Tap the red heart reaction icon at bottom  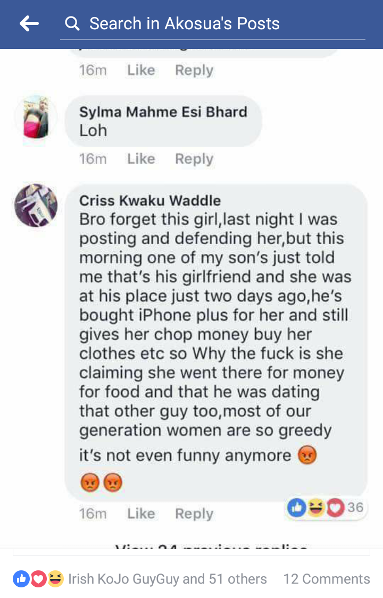[x=38, y=579]
